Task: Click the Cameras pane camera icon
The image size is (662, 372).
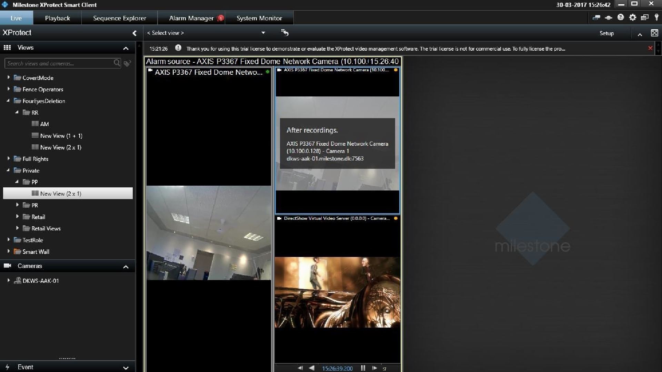Action: click(7, 266)
